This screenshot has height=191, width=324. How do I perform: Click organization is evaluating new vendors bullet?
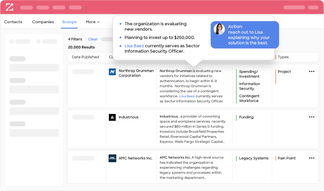point(155,26)
